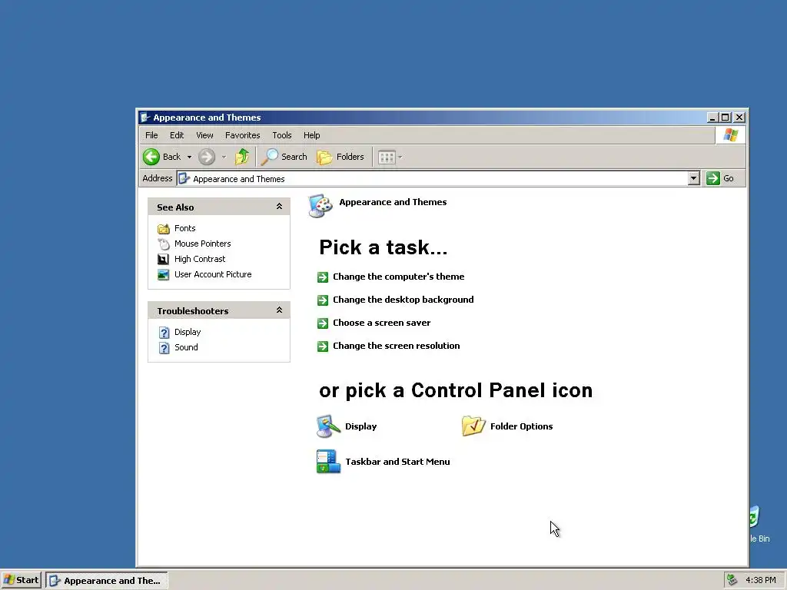
Task: Click the clock showing 4:38 PM
Action: (x=760, y=580)
